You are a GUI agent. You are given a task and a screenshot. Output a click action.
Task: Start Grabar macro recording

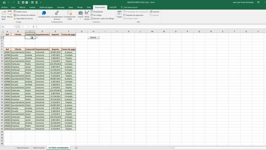tap(20, 12)
